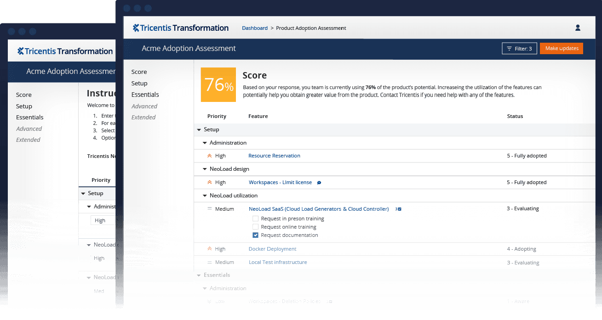Click the orange 76% score tile
602x320 pixels.
pyautogui.click(x=218, y=84)
